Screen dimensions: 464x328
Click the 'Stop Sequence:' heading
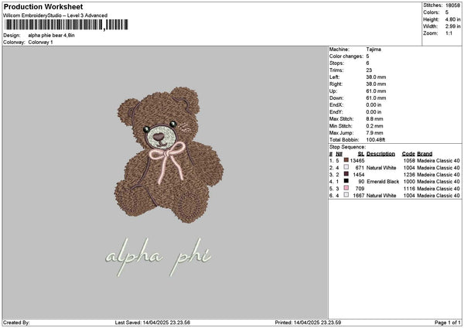347,147
